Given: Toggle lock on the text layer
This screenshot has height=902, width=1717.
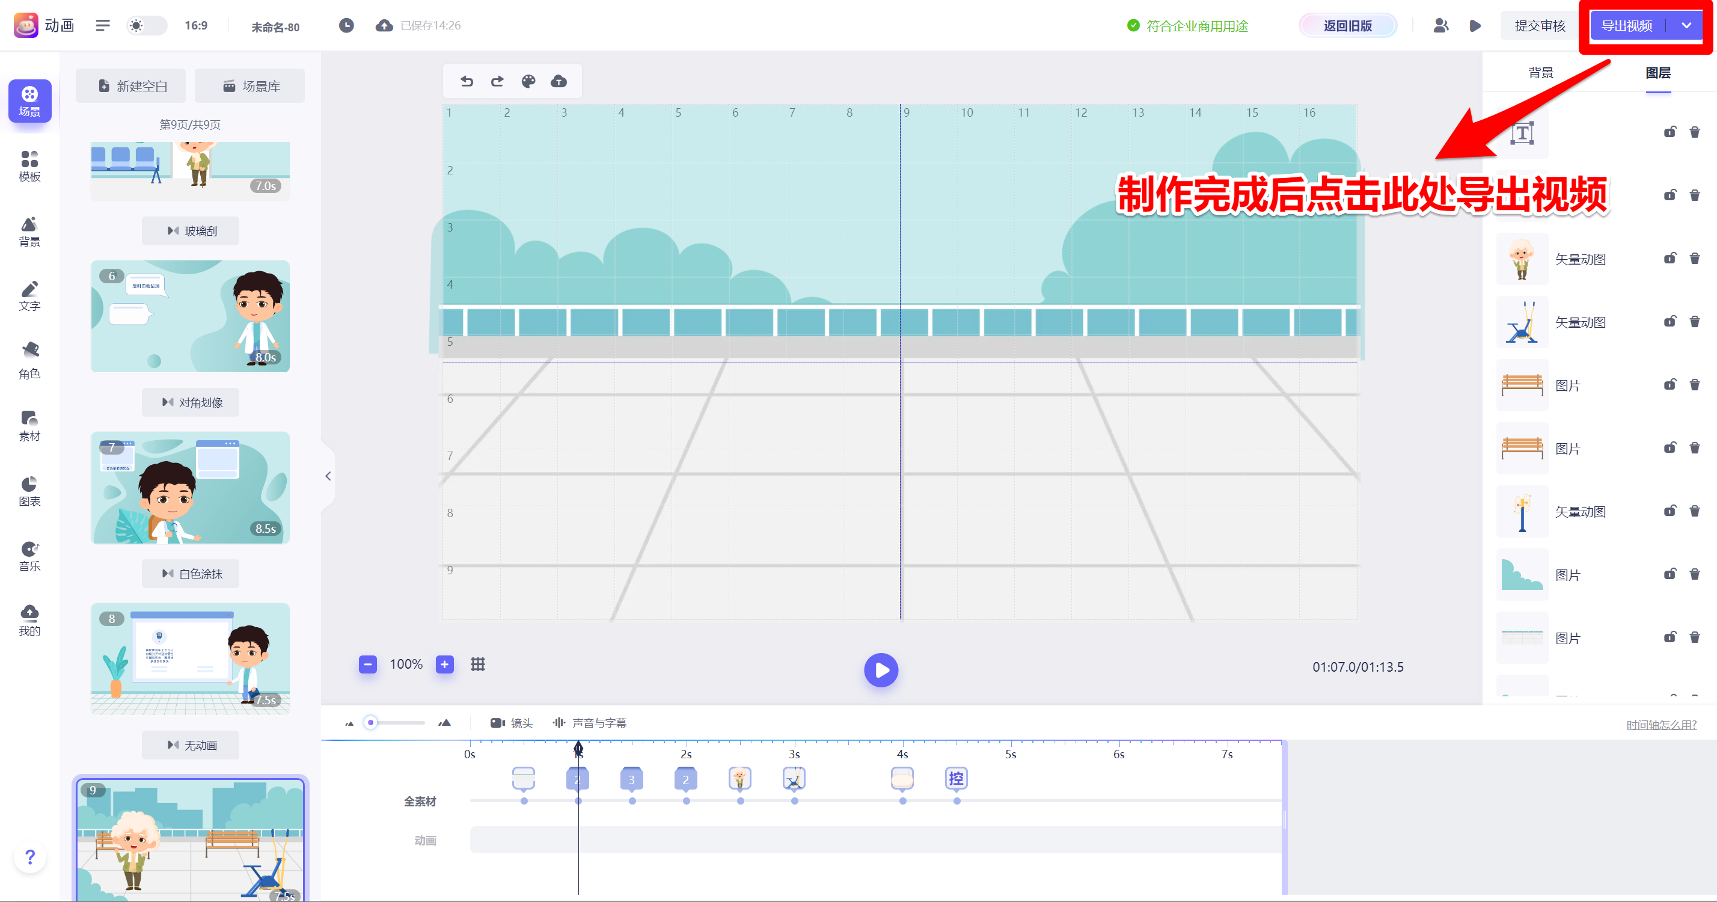Looking at the screenshot, I should 1670,132.
